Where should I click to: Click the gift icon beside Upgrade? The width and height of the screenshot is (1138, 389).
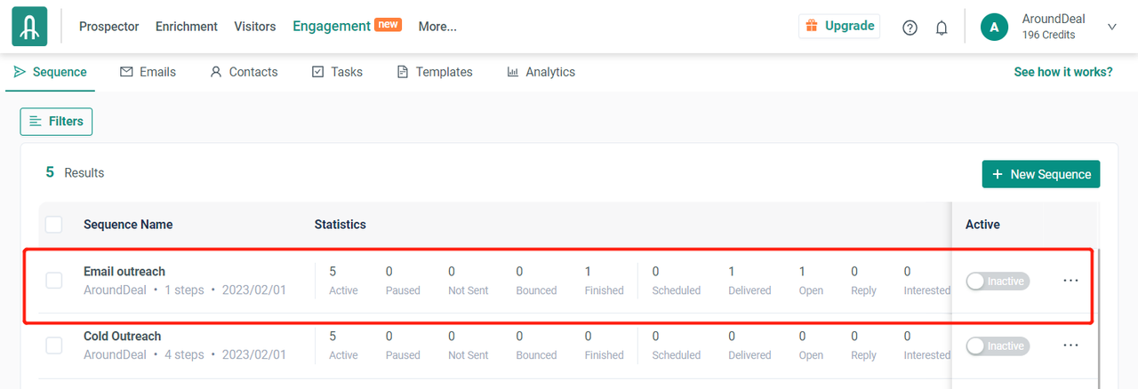pyautogui.click(x=811, y=26)
